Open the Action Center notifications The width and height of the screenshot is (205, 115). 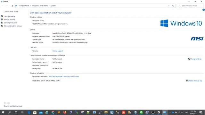(x=201, y=112)
